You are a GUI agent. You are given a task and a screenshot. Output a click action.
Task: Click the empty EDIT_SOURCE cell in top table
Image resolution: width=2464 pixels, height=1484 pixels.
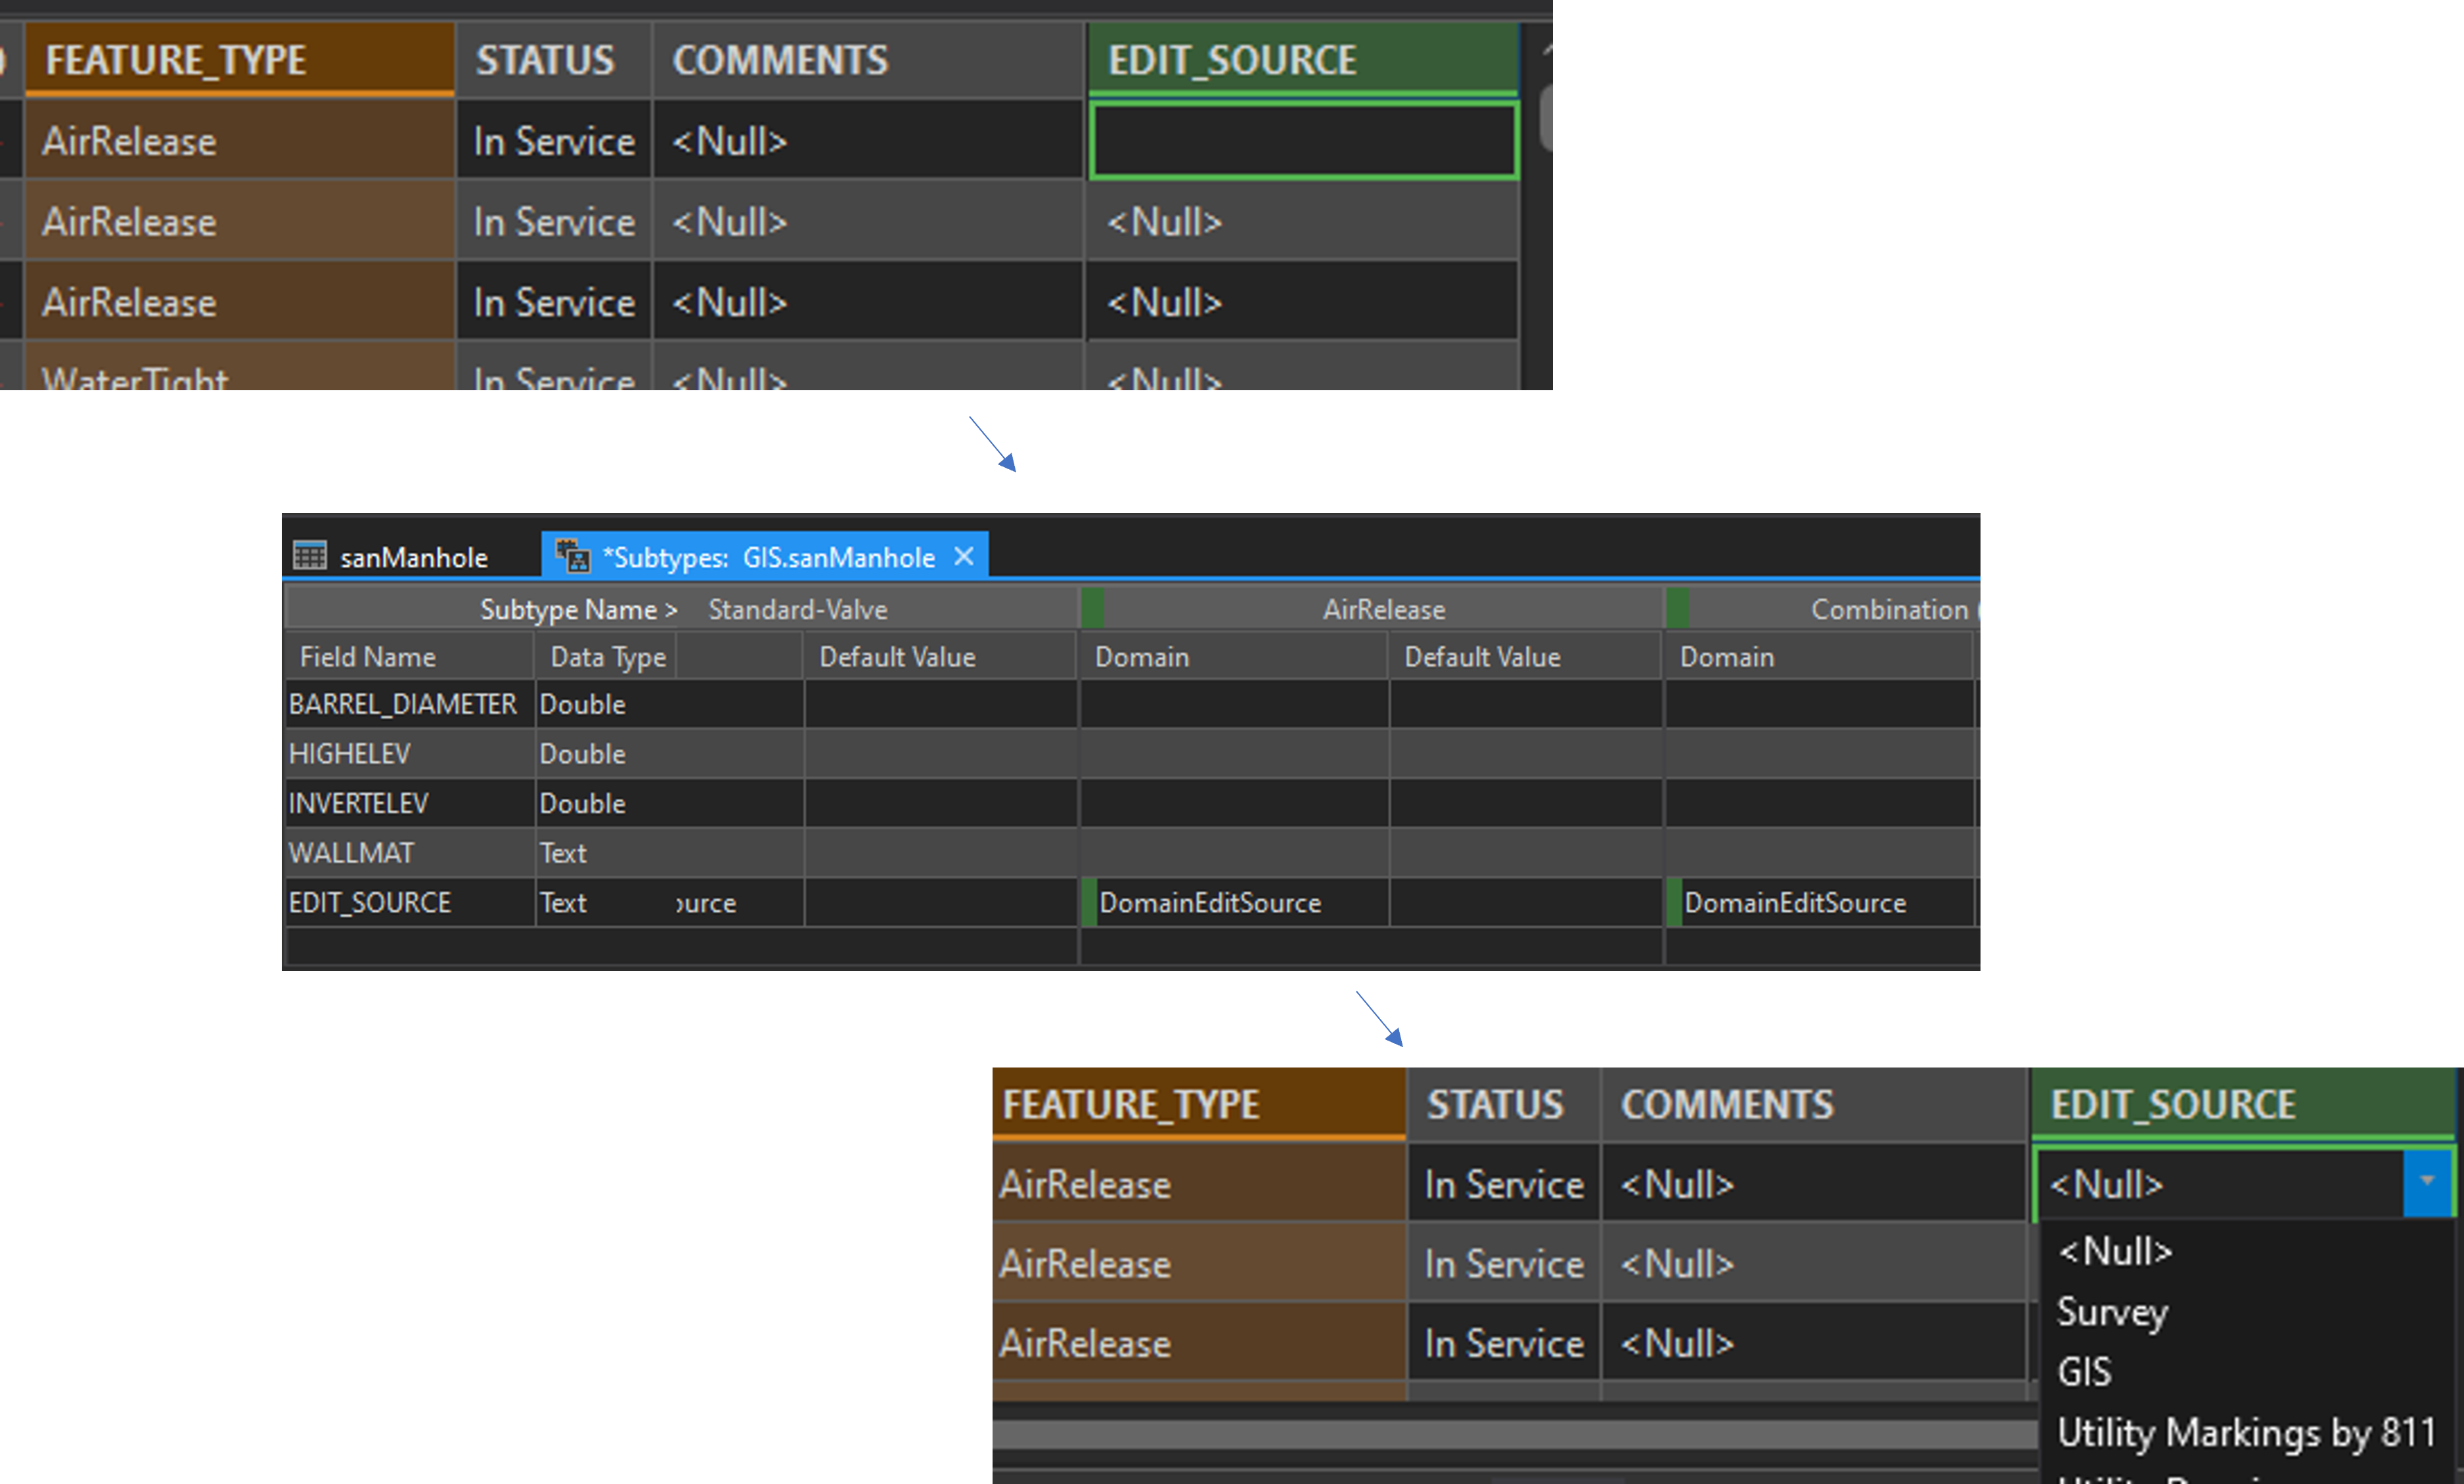1301,140
